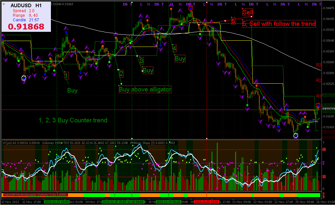Click the large 0.91868 price display
335x205 pixels.
coord(26,27)
